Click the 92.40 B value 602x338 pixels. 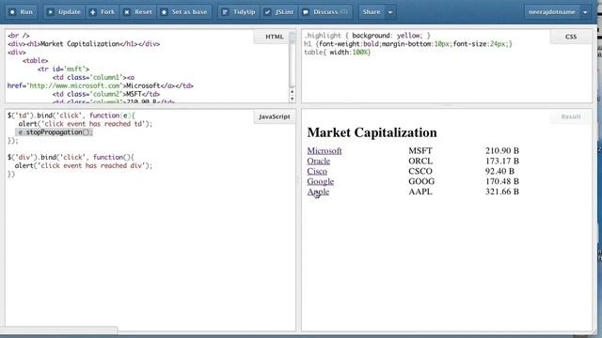click(x=499, y=171)
